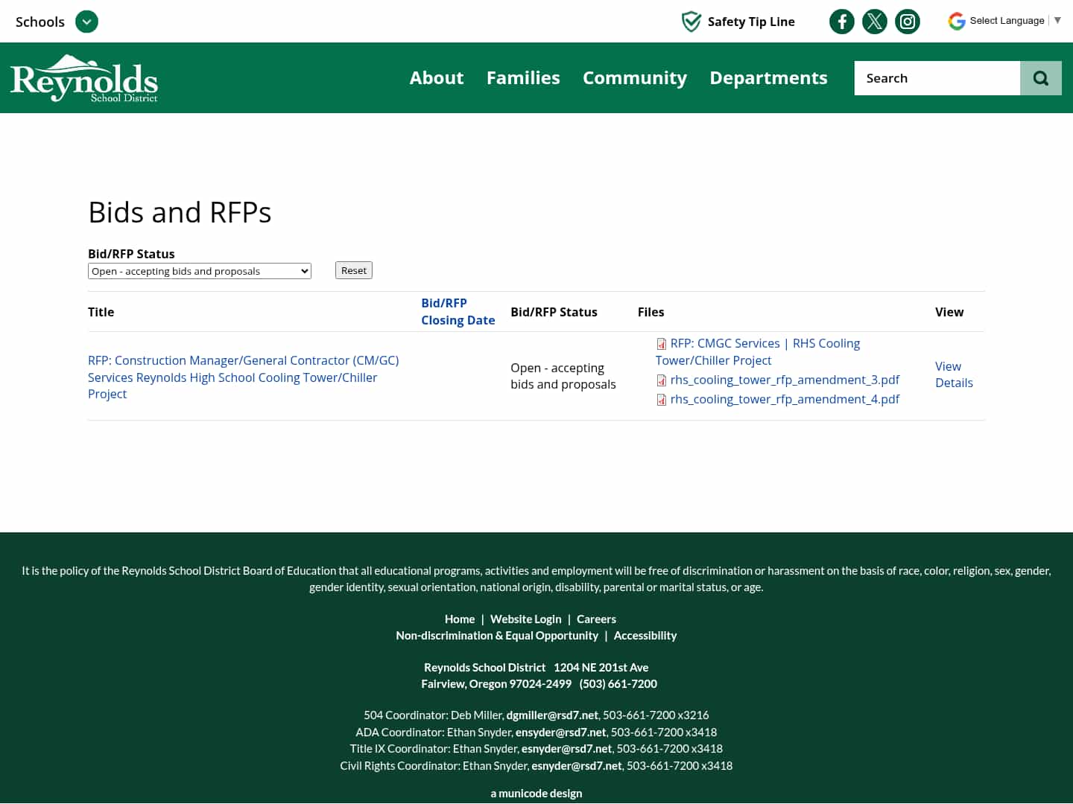
Task: Click the PDF icon for CMGC Services RFP
Action: click(661, 344)
